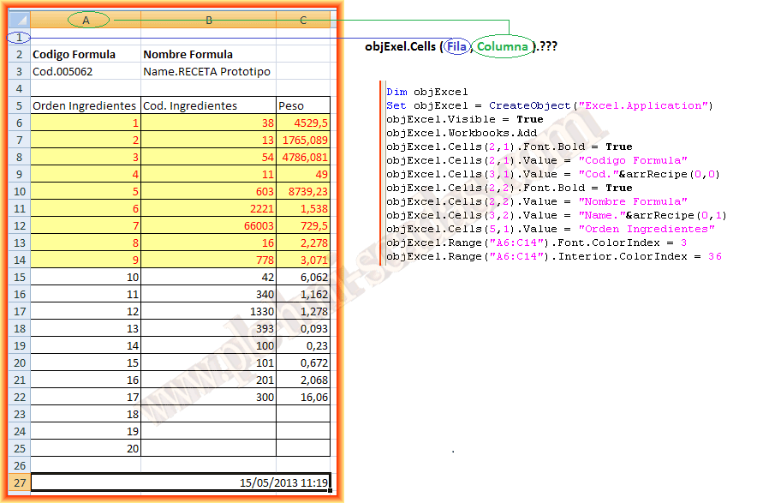Viewport: 757px width, 503px height.
Task: Click the cell with value 8739,23
Action: pos(303,191)
